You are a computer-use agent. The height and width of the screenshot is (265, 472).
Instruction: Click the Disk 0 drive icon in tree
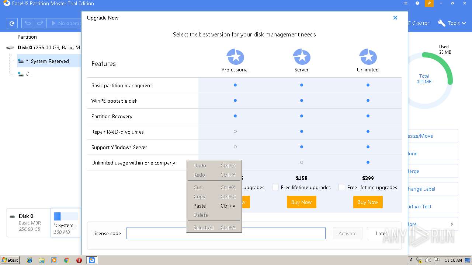point(11,48)
